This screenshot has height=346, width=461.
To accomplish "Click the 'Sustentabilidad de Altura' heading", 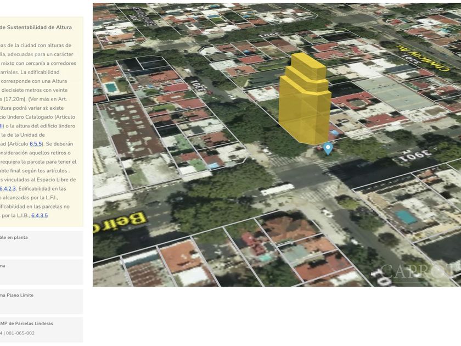I will tap(36, 27).
